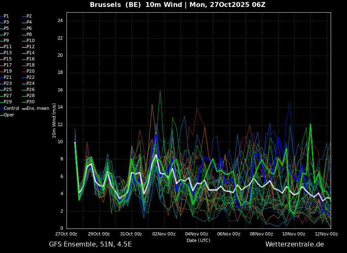Select the P30 legend entry
Image resolution: width=347 pixels, height=253 pixels.
tap(28, 102)
